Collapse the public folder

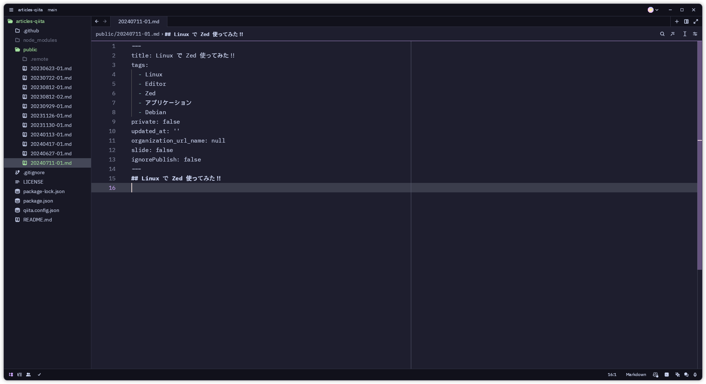click(x=31, y=49)
